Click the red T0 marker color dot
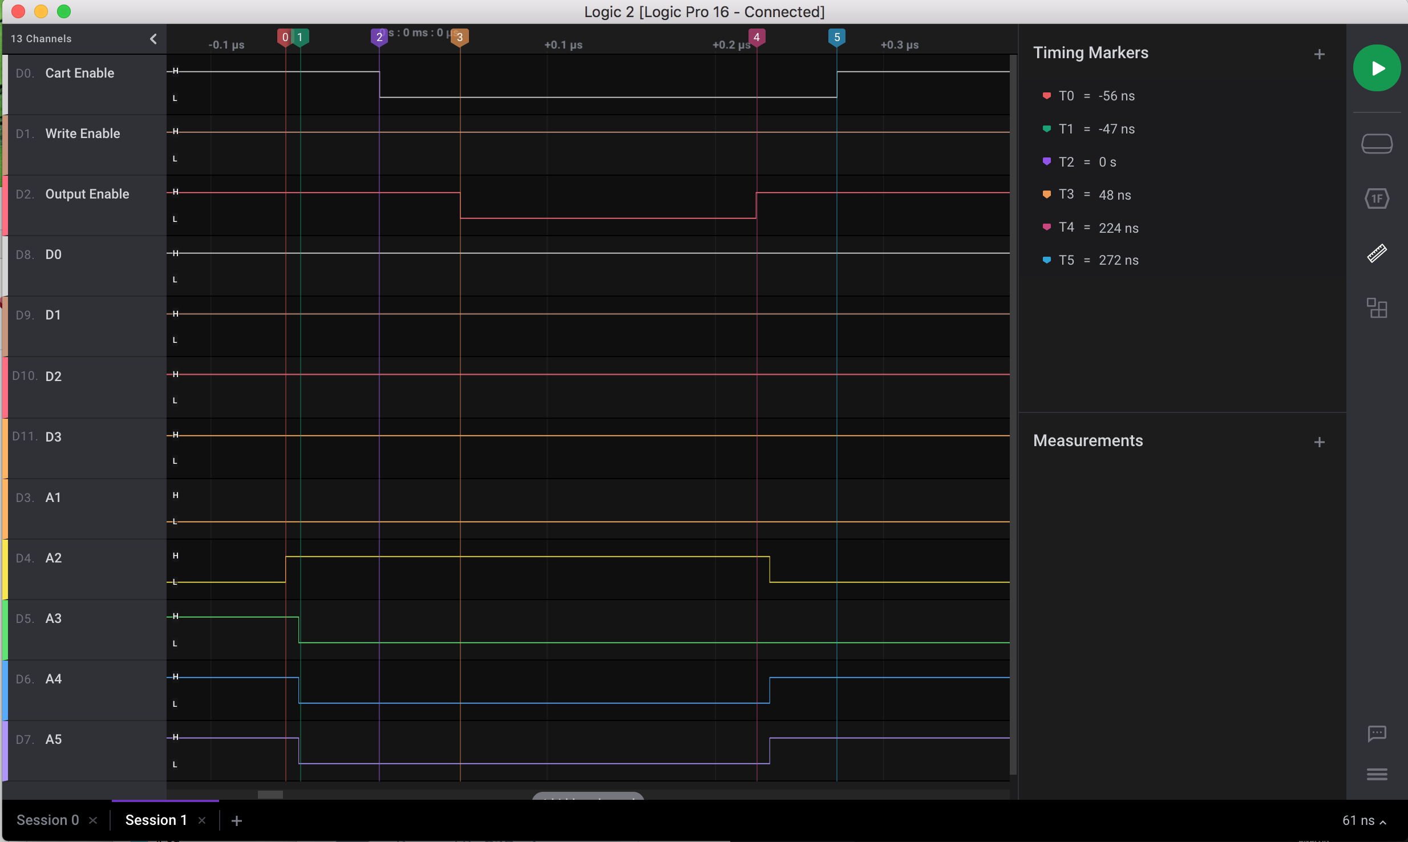The width and height of the screenshot is (1408, 842). point(1046,95)
